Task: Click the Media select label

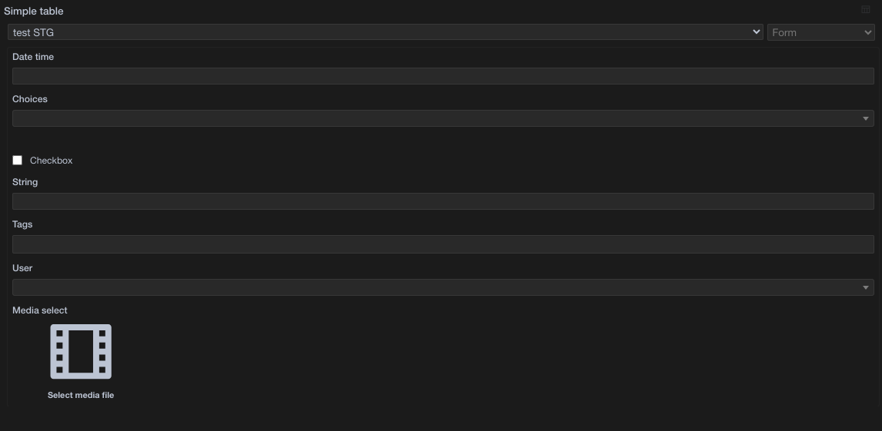Action: (40, 310)
